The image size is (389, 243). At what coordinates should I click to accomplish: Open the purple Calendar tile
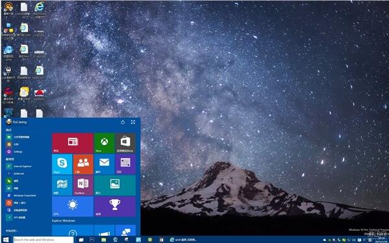point(125,164)
